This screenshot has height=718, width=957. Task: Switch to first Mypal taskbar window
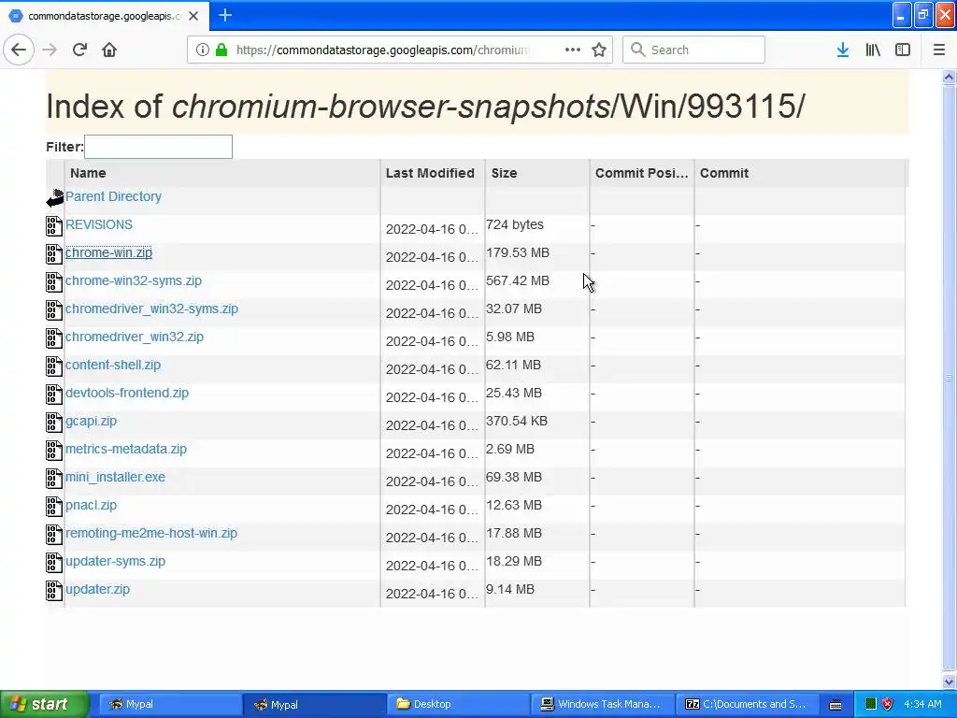click(170, 704)
